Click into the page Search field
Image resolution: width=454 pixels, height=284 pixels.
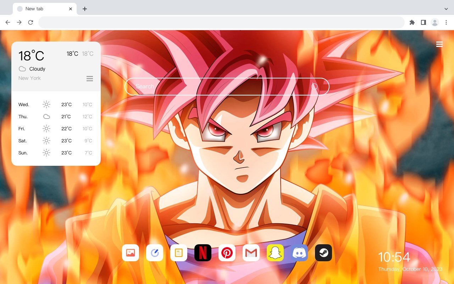[x=227, y=87]
